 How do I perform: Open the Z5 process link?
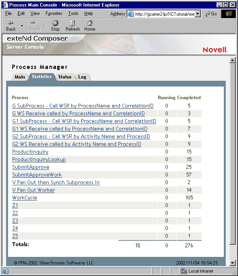pyautogui.click(x=15, y=236)
